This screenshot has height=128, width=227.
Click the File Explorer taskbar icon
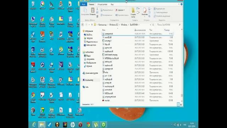(x=42, y=124)
